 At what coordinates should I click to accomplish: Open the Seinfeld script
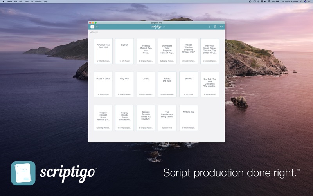[189, 84]
